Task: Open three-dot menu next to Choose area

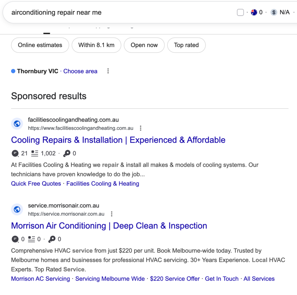Action: point(108,71)
